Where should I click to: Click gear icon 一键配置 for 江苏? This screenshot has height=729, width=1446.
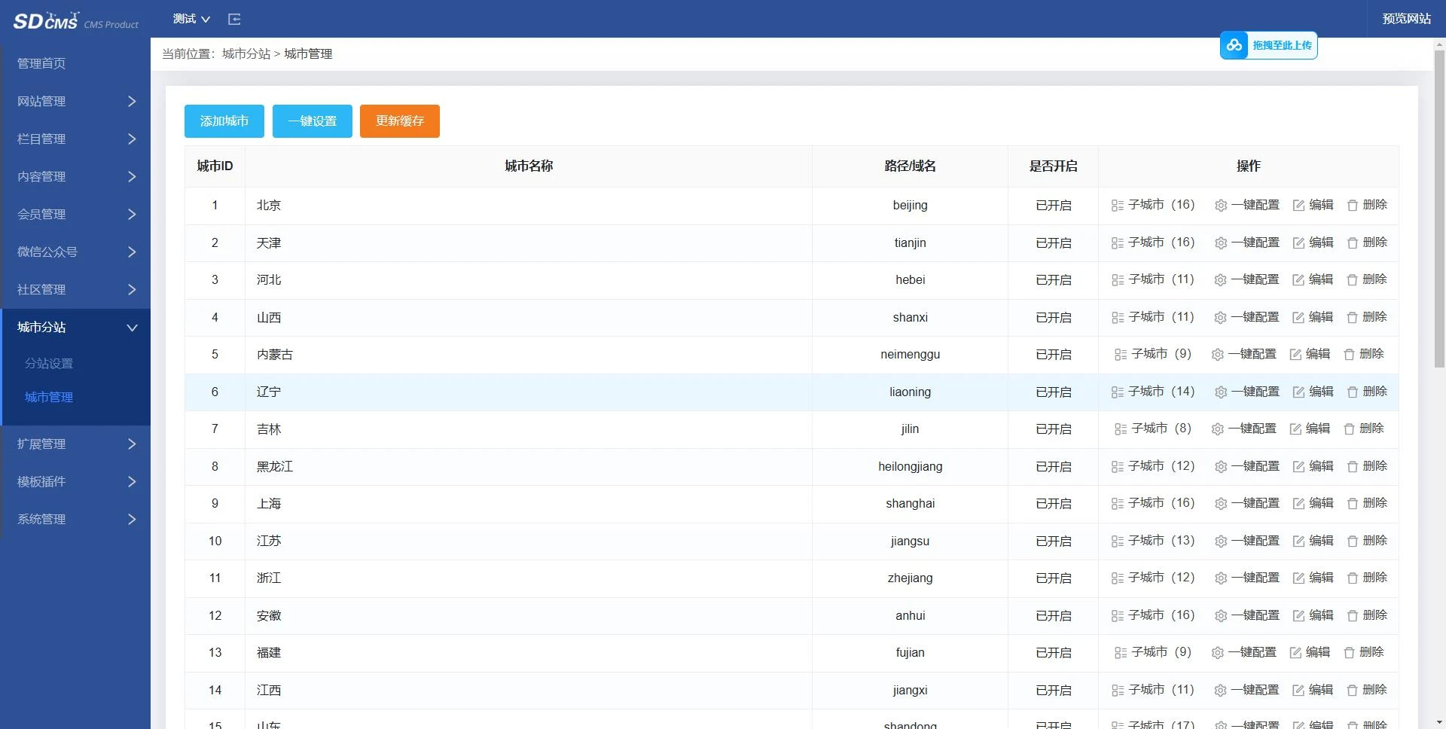(x=1221, y=541)
